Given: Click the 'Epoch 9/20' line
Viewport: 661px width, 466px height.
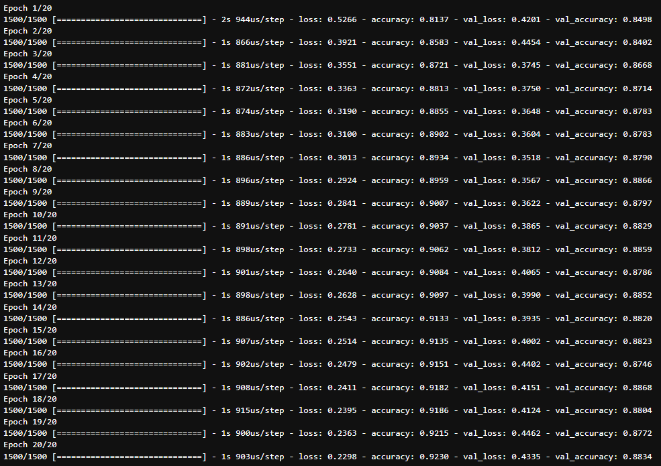Looking at the screenshot, I should pos(28,192).
